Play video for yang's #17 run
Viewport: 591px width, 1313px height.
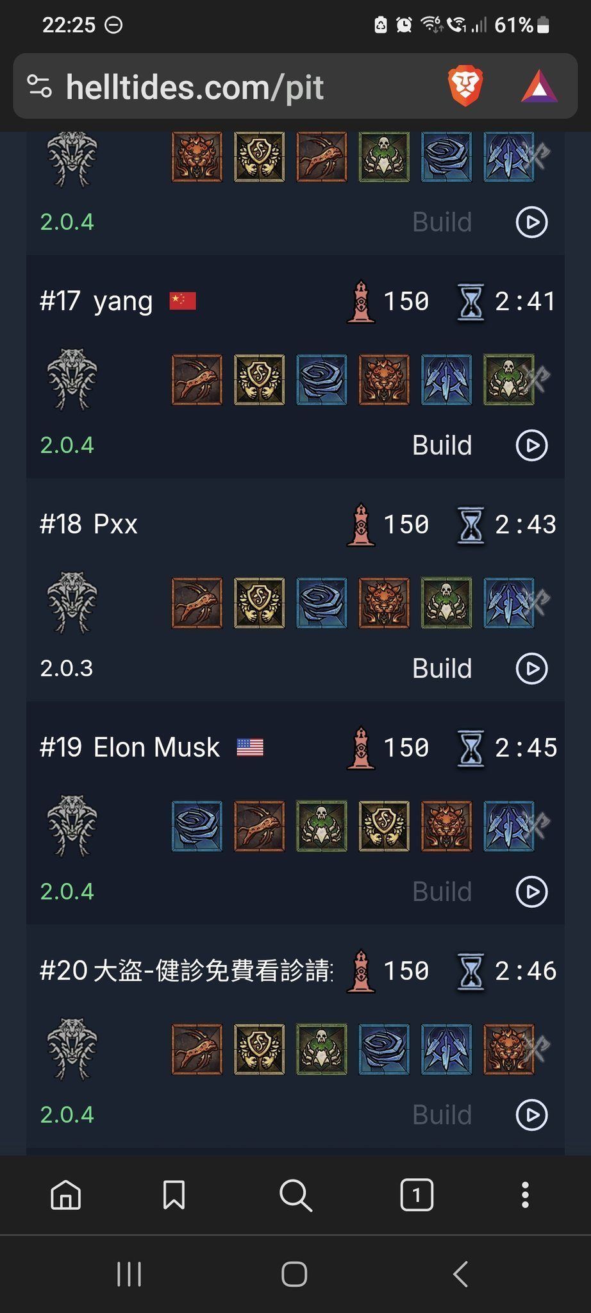(x=532, y=446)
